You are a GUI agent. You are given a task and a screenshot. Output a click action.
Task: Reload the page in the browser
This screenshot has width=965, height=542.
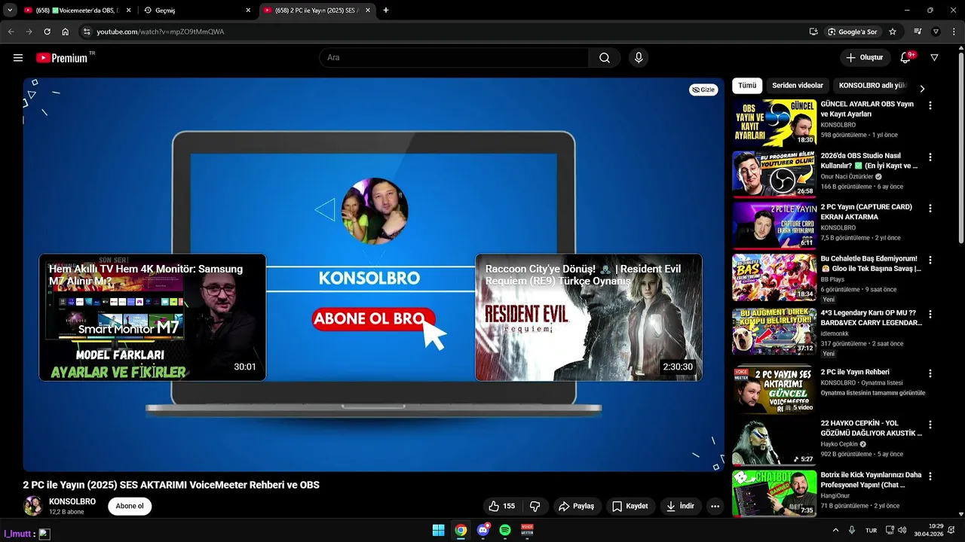tap(47, 32)
